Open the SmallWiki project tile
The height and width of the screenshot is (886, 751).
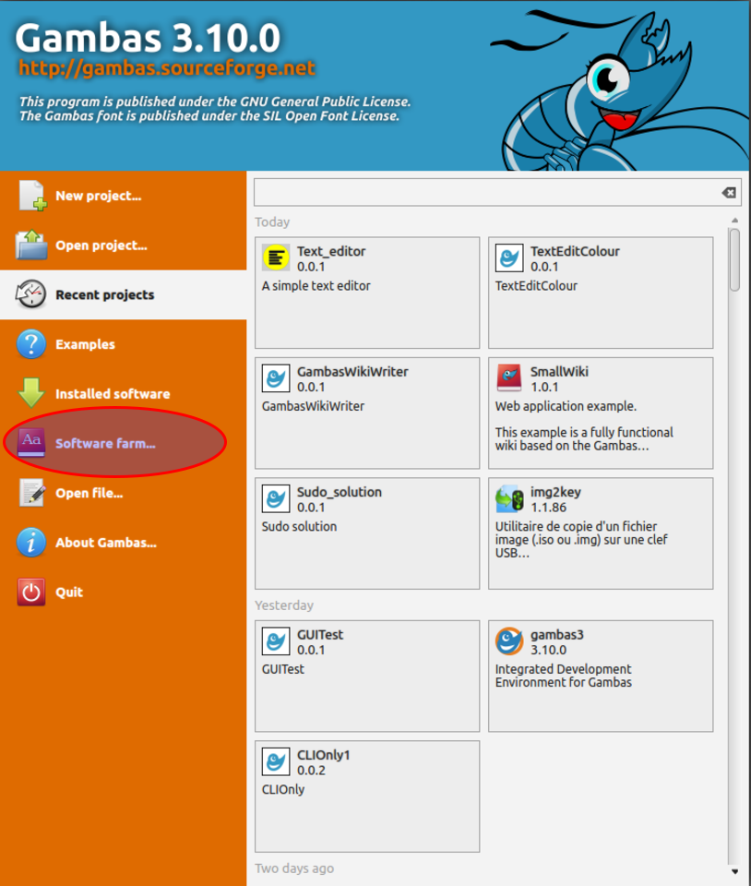click(601, 413)
